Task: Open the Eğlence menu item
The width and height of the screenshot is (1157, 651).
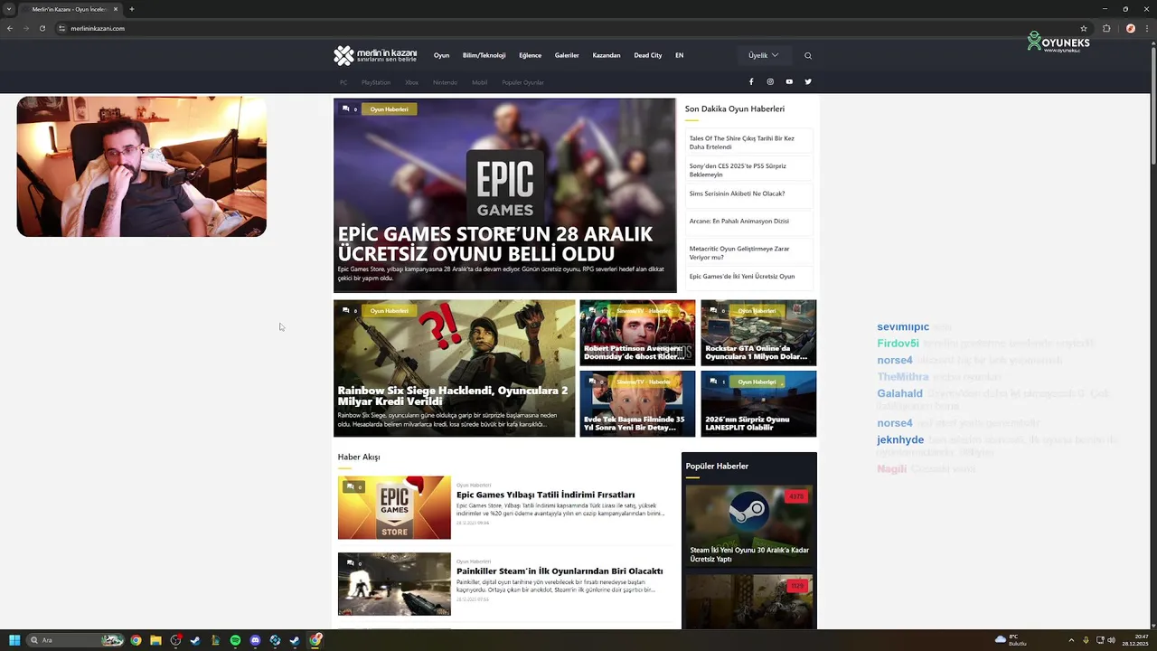Action: tap(530, 55)
